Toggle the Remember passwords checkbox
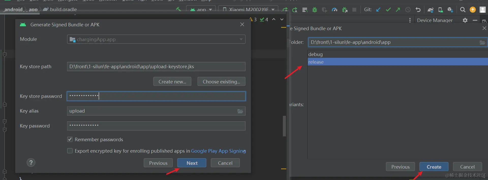This screenshot has width=488, height=180. click(x=70, y=139)
